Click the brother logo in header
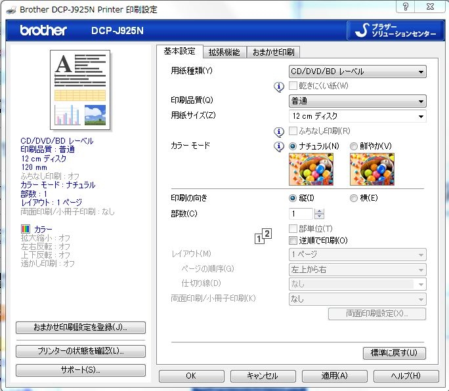Viewport: 449px width, 391px height. coord(43,30)
